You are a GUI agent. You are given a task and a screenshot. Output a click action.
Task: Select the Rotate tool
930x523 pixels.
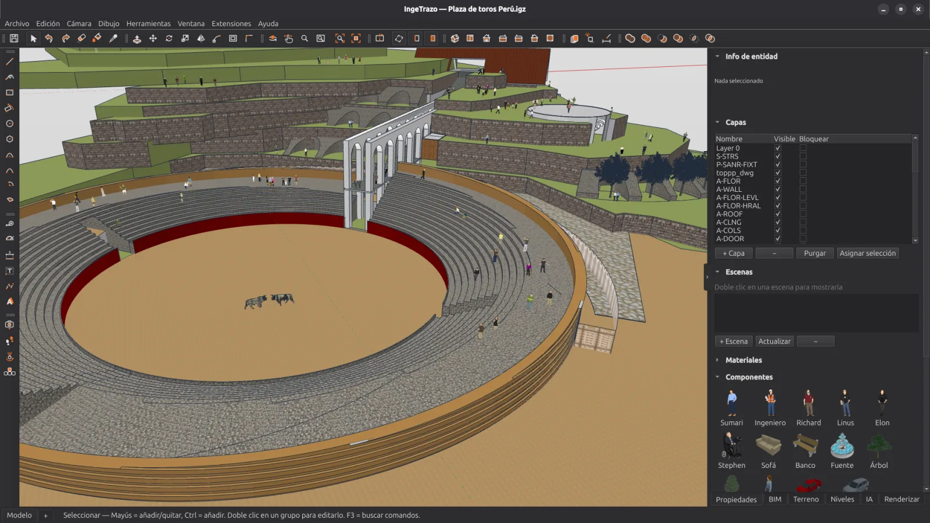point(169,38)
